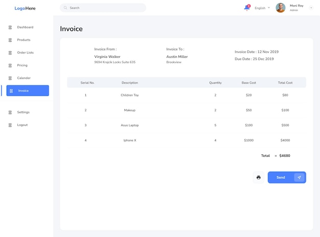Click the search magnifier icon
320x237 pixels.
point(65,8)
